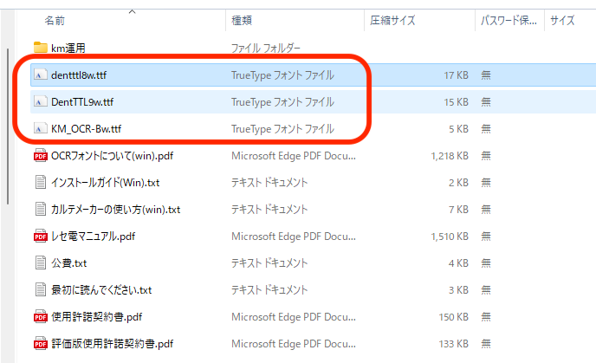Screen dimensions: 596x363
Task: Sort by パスワード保護 column header
Action: [x=509, y=20]
